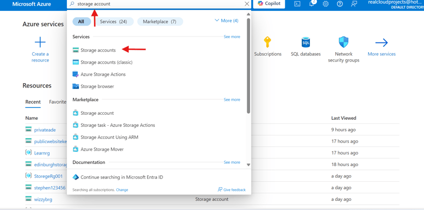This screenshot has height=210, width=424.
Task: Open the edinburghstorag resource
Action: click(51, 164)
